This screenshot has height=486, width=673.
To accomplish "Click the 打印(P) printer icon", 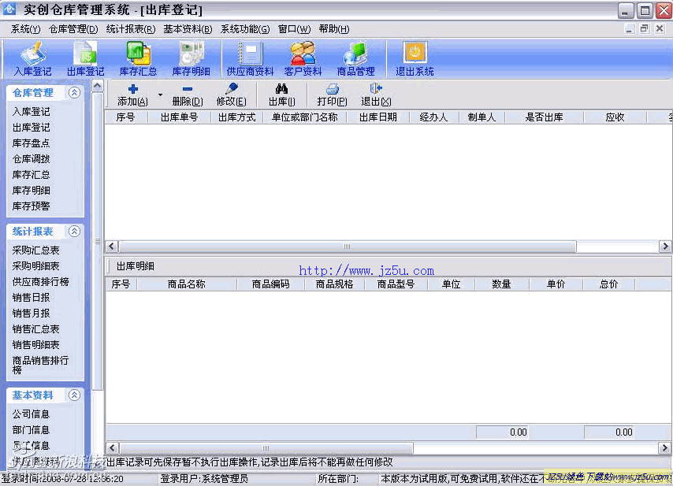I will 333,89.
